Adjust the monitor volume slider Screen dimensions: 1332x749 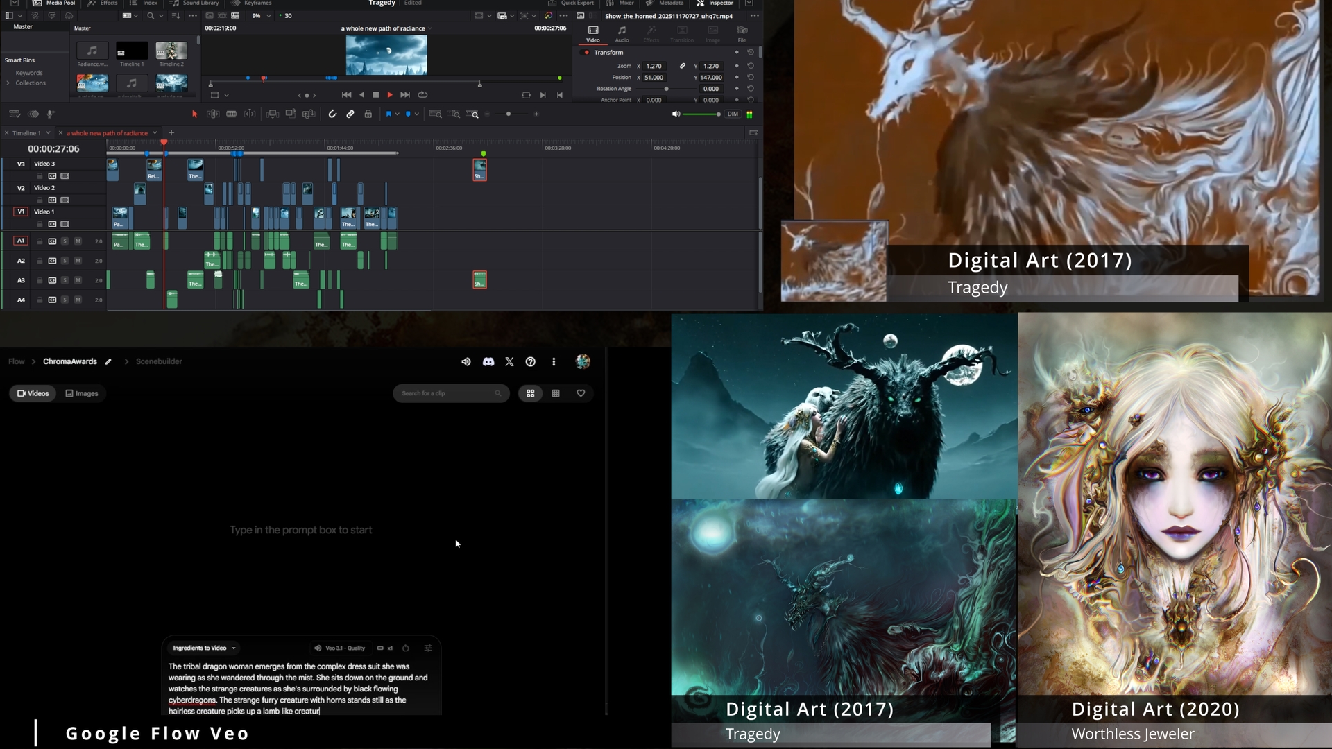pos(701,114)
